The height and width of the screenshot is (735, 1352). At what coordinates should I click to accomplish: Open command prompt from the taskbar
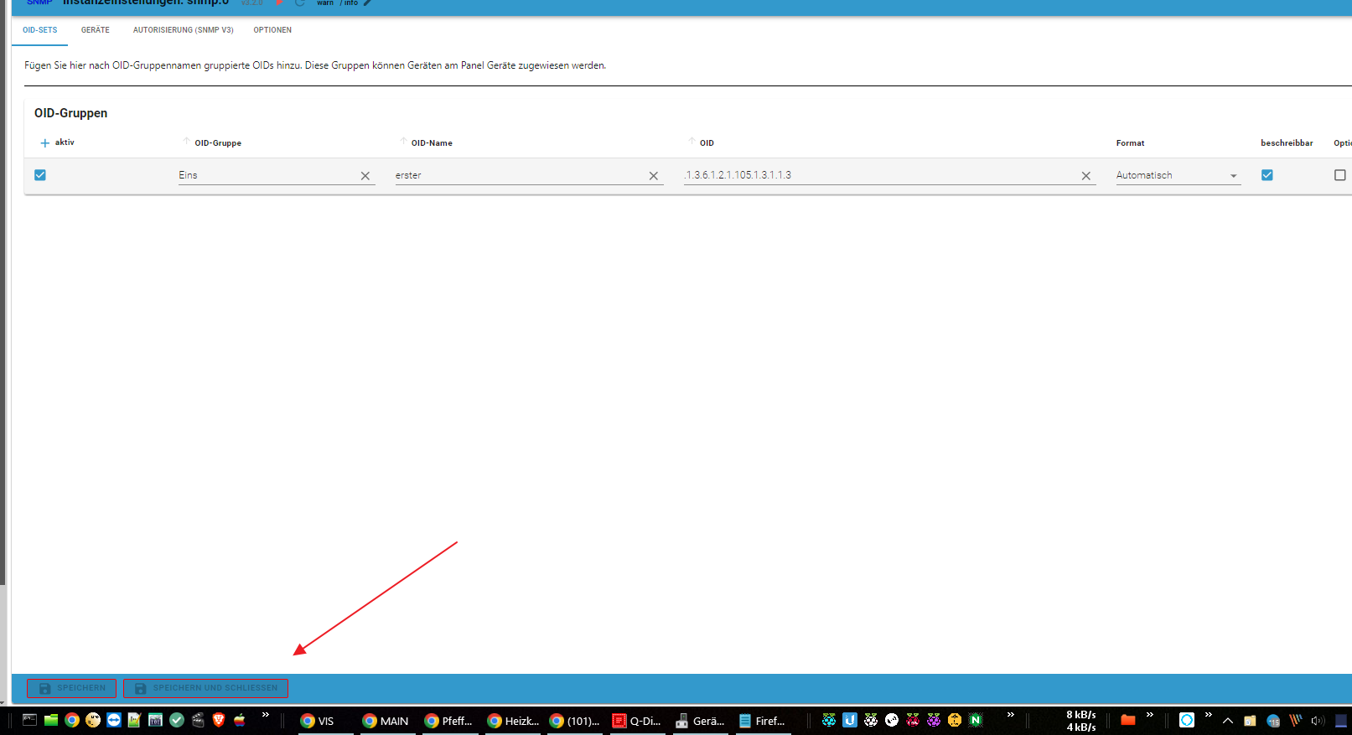pos(29,720)
